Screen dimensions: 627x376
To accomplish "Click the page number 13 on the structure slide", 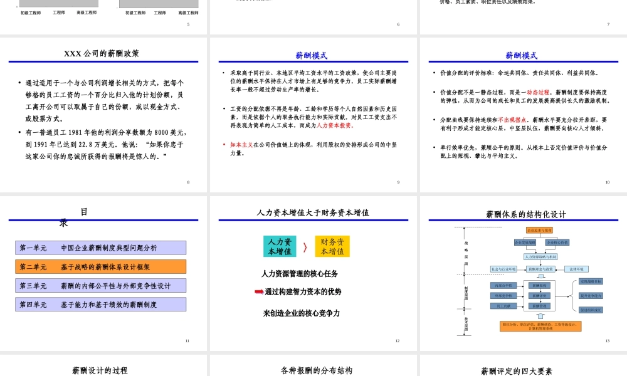I will (x=608, y=340).
